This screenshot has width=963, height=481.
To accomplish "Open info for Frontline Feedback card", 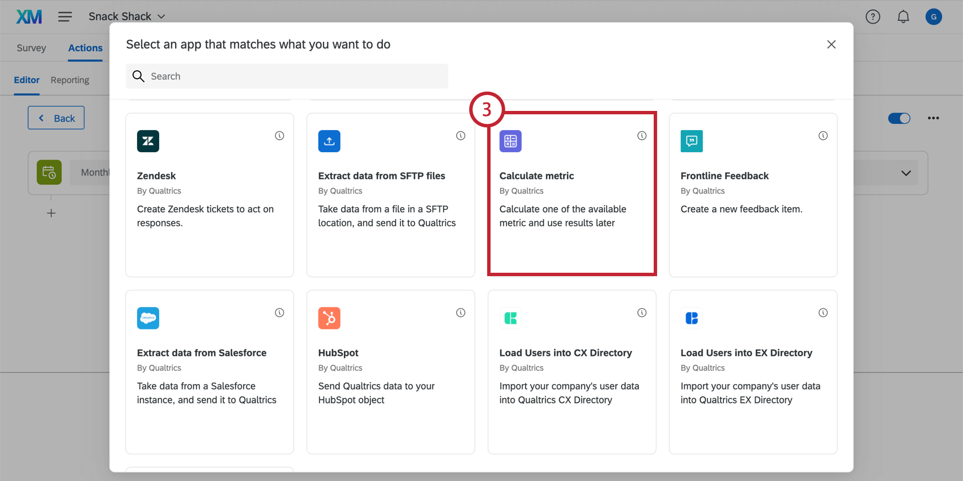I will pyautogui.click(x=823, y=135).
